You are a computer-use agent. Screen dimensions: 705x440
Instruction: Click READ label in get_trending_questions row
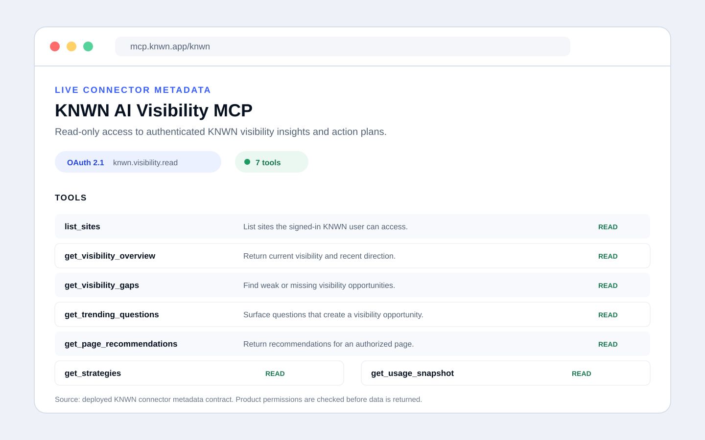(608, 315)
